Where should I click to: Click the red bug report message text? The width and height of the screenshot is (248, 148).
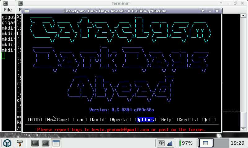122,129
